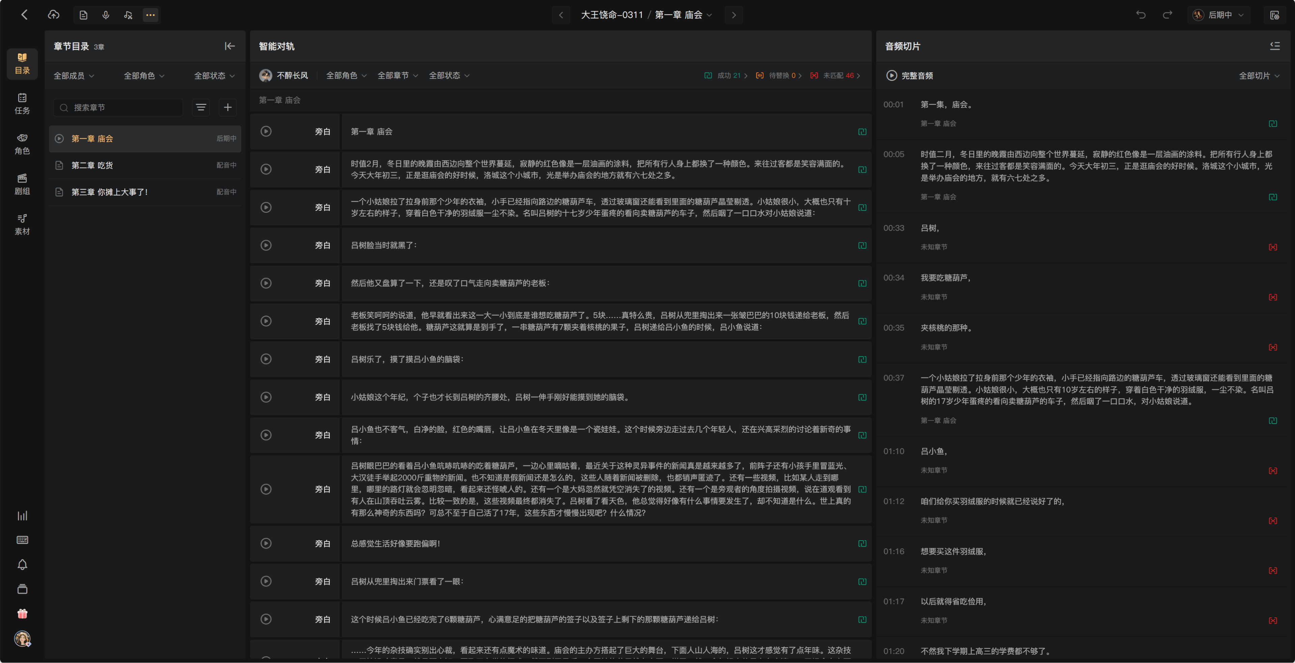Open the 任务 sidebar section
The image size is (1295, 663).
(x=22, y=104)
